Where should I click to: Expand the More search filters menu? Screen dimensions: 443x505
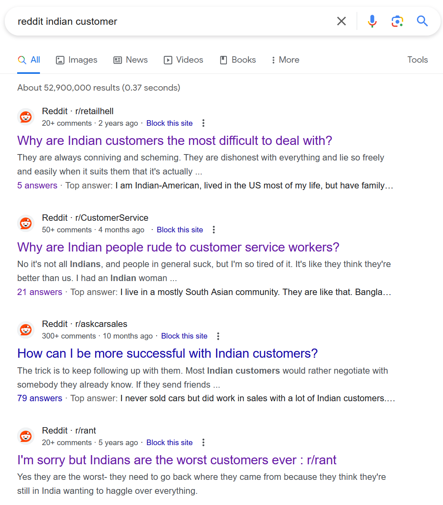(285, 60)
